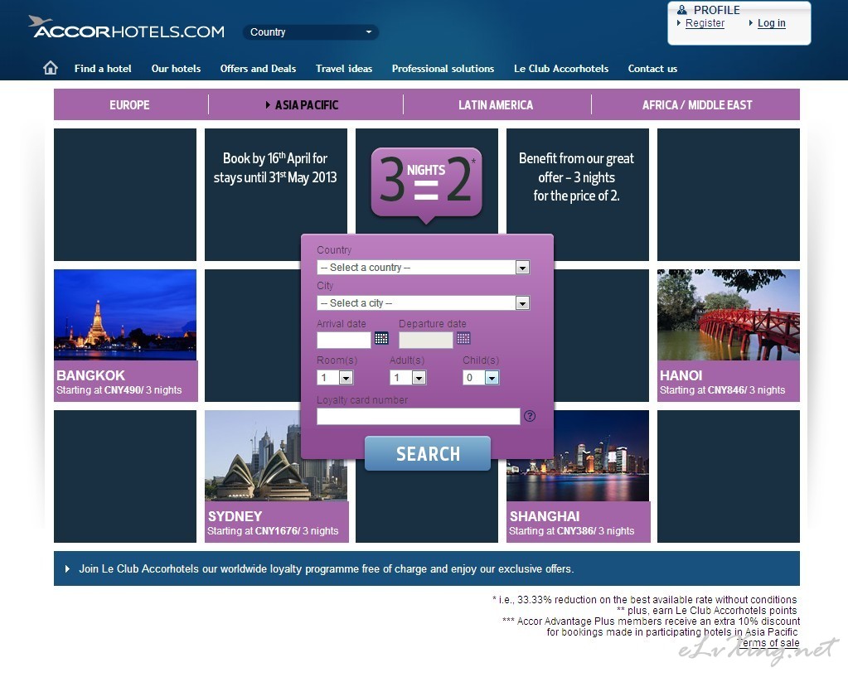Open the Bangkok destination photo
This screenshot has width=848, height=677.
coord(125,315)
